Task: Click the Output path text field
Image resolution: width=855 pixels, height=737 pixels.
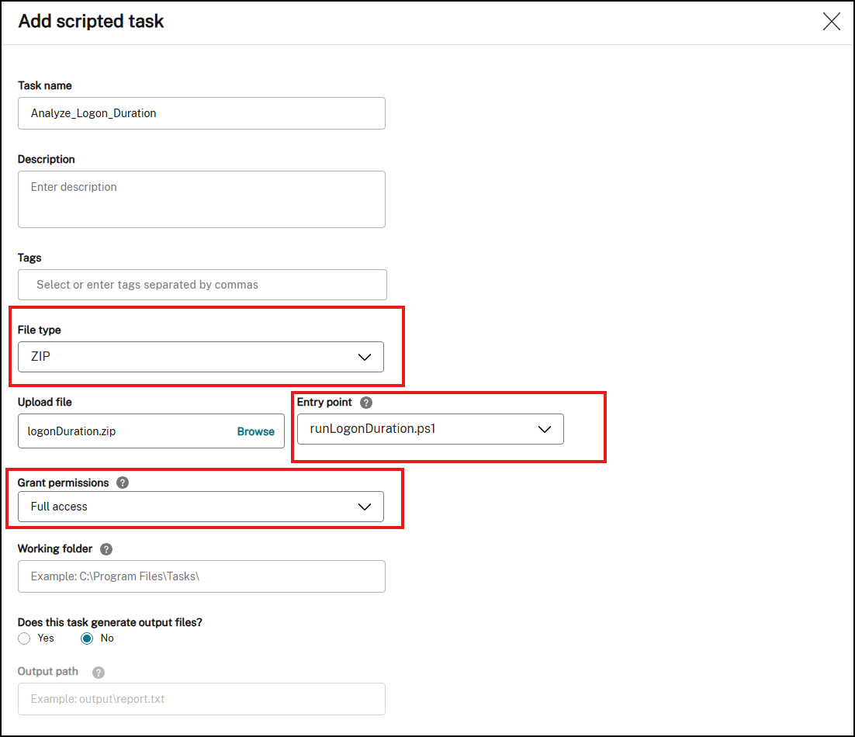Action: point(201,699)
